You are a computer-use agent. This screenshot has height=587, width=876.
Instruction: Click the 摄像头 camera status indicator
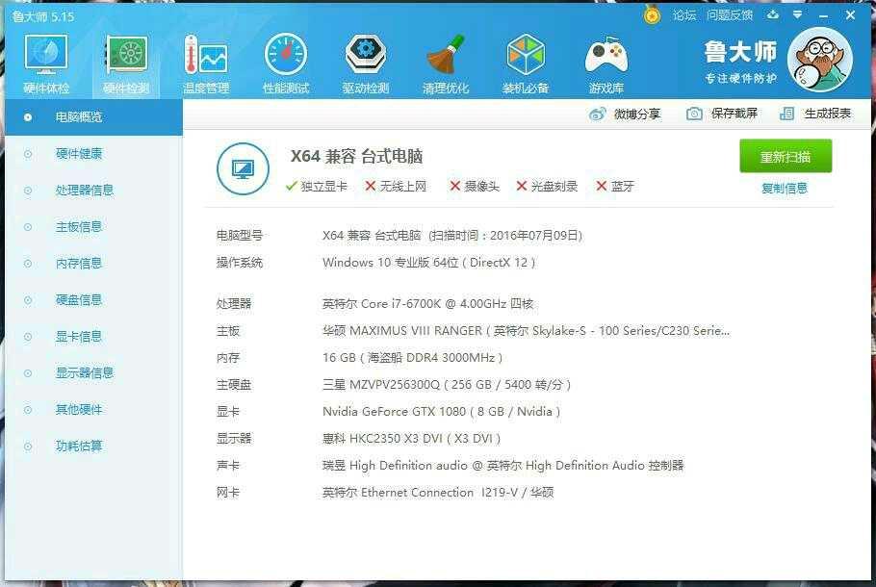coord(475,186)
